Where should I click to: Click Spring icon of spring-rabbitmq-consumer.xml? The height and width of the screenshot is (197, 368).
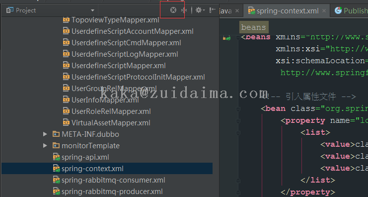(56, 180)
